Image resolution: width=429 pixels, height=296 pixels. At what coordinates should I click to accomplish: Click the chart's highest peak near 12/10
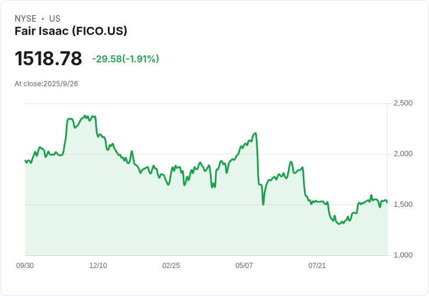point(86,116)
